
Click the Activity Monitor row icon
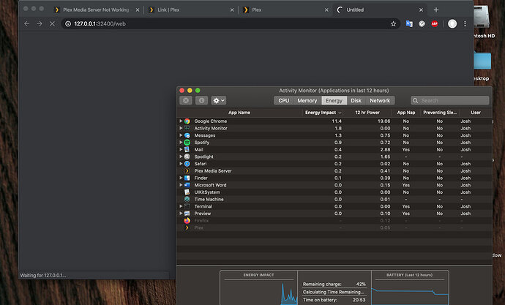[x=187, y=129]
